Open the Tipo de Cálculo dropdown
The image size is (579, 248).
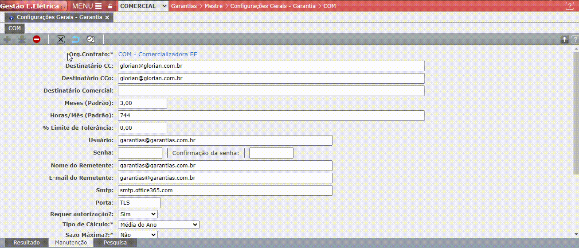pos(159,225)
